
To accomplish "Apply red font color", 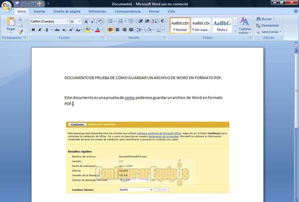I will [x=98, y=30].
